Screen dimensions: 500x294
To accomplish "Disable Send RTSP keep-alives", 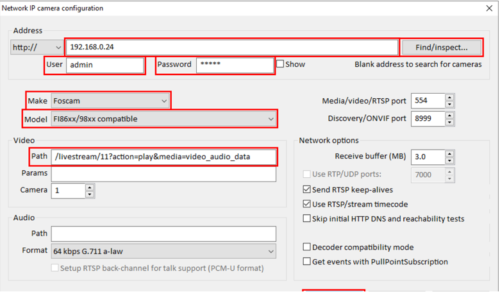I will [x=307, y=190].
